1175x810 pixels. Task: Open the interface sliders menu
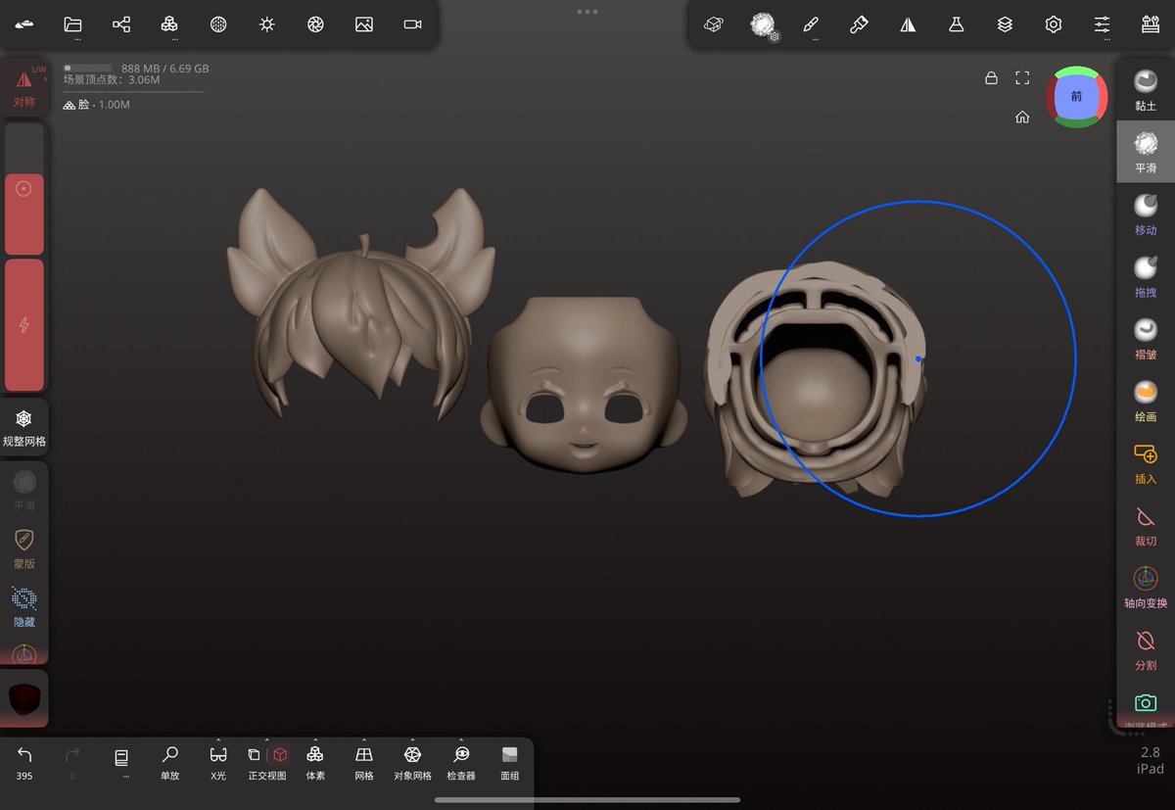pyautogui.click(x=1103, y=24)
